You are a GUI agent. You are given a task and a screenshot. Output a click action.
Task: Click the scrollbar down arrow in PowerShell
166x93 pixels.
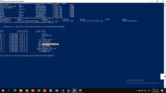pyautogui.click(x=165, y=87)
